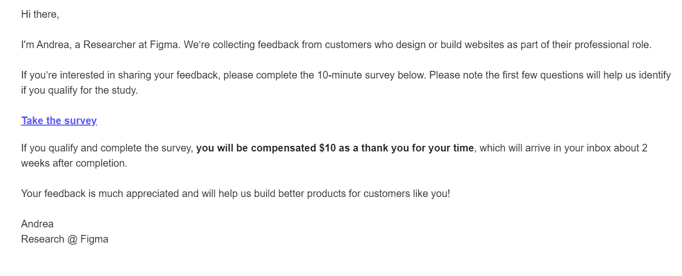
Task: Click the text "weeks after completion."
Action: click(74, 164)
